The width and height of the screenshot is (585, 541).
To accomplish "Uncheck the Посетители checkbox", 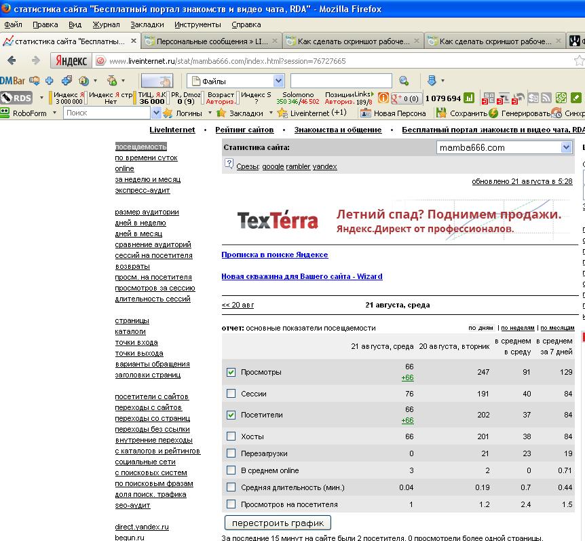I will pos(231,415).
